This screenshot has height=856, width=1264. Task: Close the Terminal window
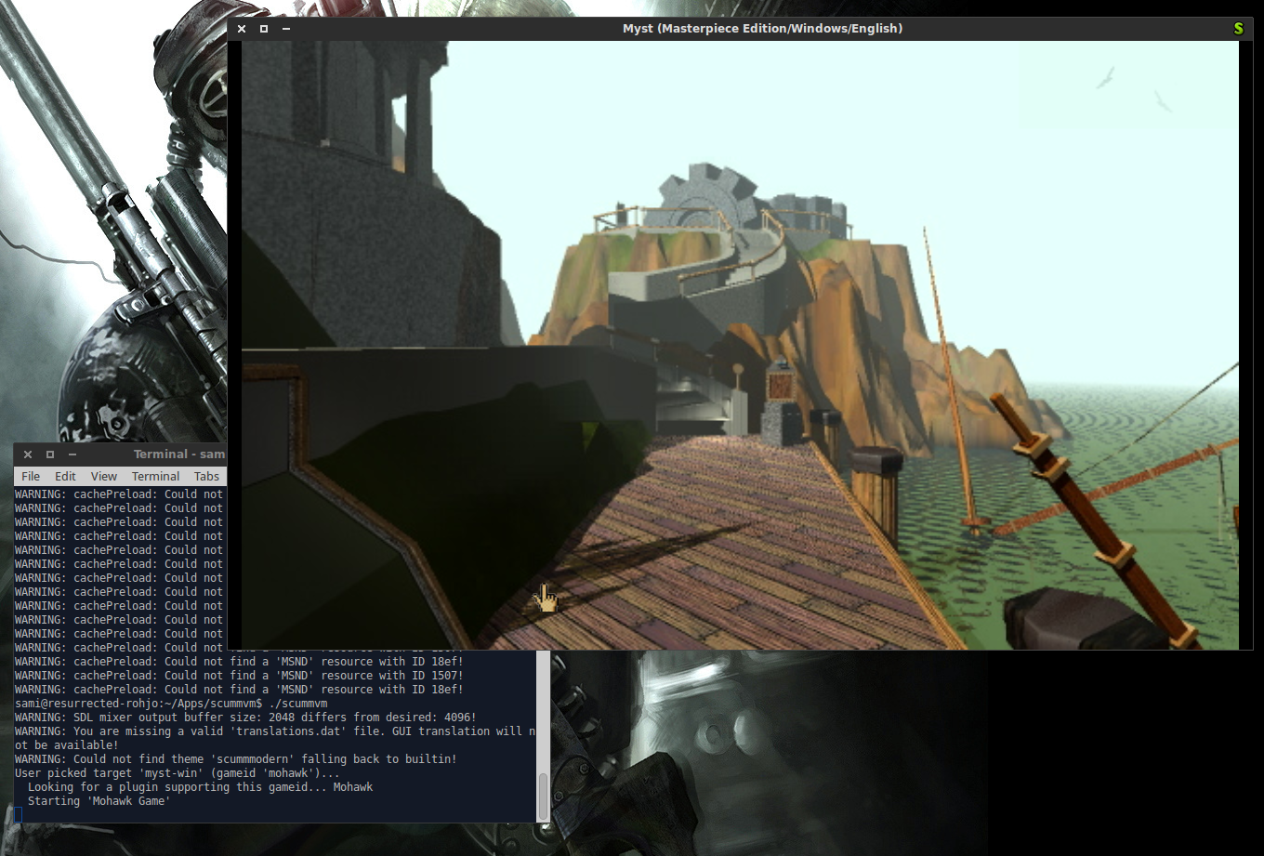pyautogui.click(x=28, y=454)
